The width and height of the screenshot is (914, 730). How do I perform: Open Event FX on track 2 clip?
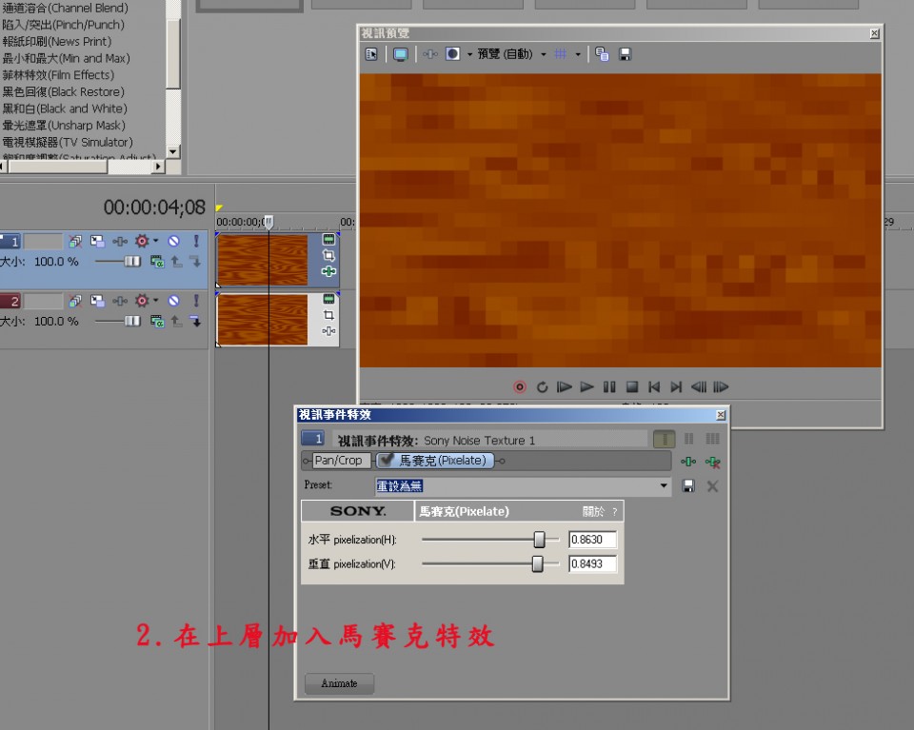(x=328, y=331)
